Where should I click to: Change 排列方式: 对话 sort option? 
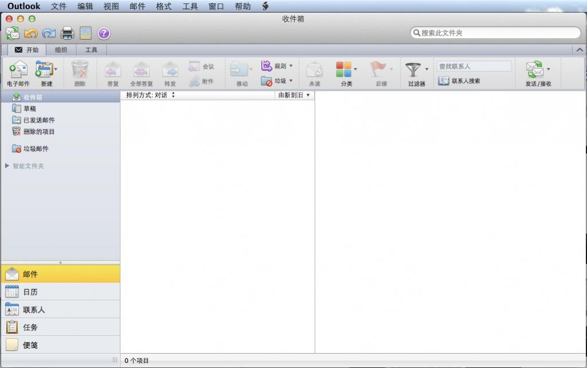(x=151, y=95)
